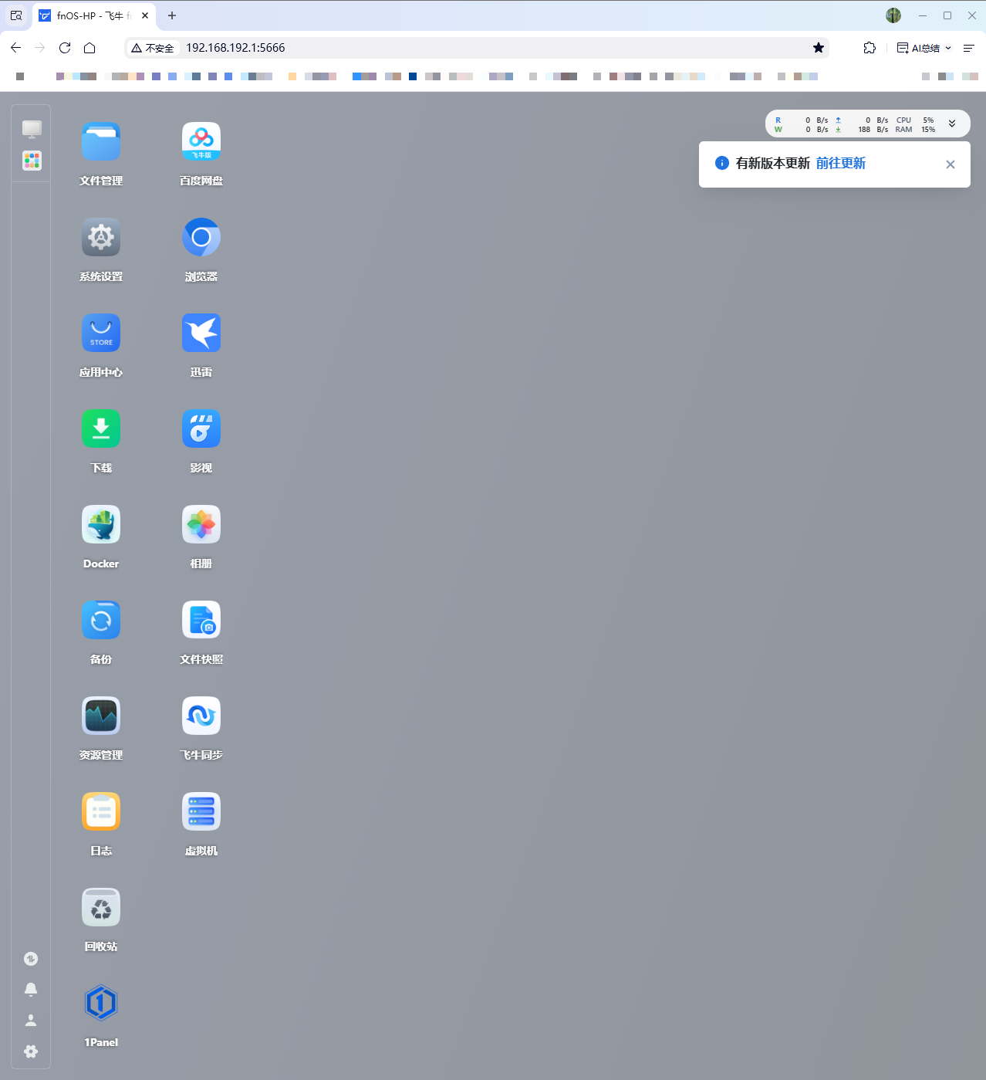Image resolution: width=986 pixels, height=1080 pixels.
Task: Open the sidebar transfer tasks icon
Action: (x=31, y=959)
